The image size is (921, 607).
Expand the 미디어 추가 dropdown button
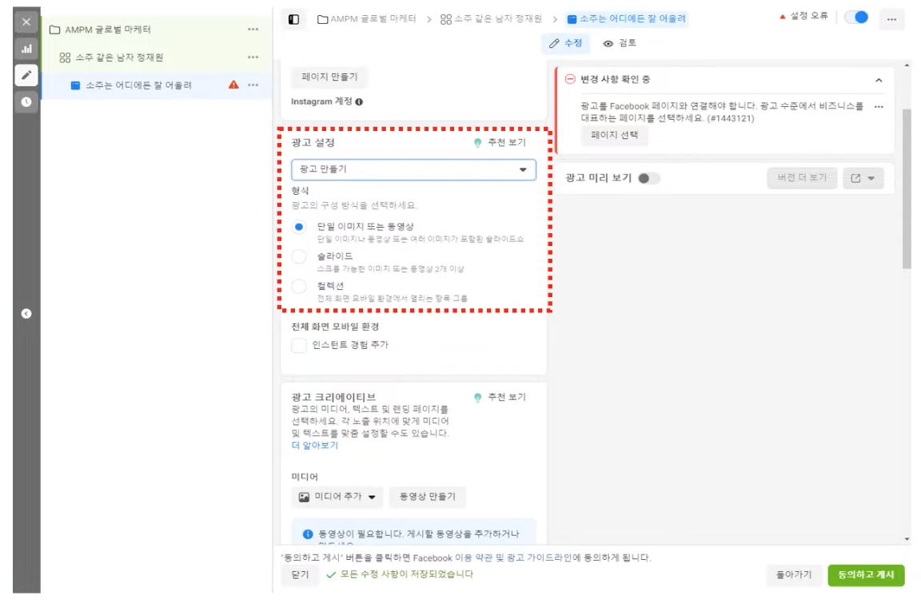tap(337, 497)
